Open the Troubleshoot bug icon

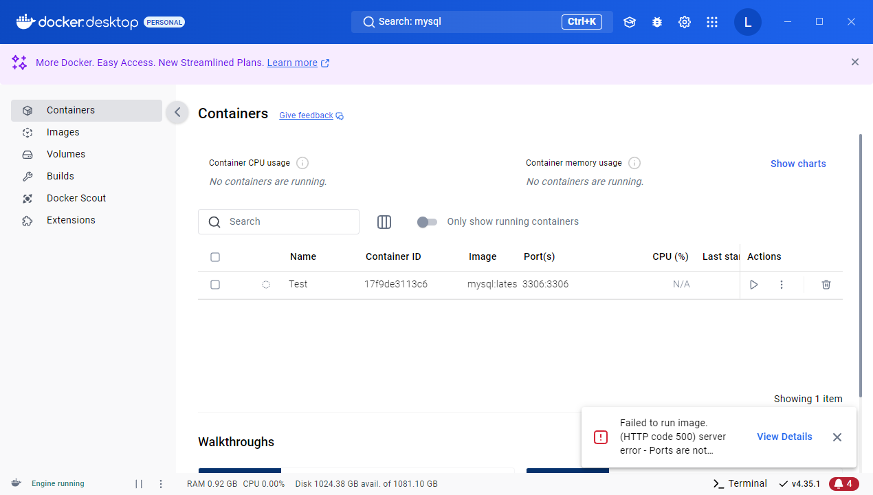coord(657,22)
